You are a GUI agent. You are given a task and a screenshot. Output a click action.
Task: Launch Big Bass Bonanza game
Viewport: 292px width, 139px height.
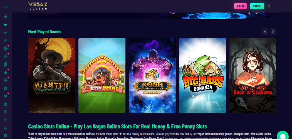(x=202, y=75)
